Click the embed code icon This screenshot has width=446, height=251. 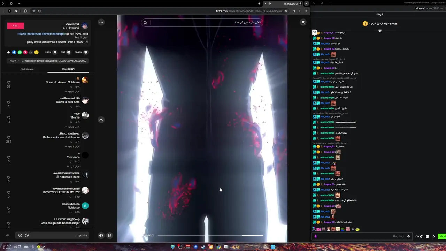[31, 52]
